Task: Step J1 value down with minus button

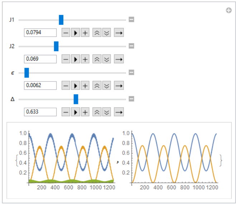Action: (66, 33)
